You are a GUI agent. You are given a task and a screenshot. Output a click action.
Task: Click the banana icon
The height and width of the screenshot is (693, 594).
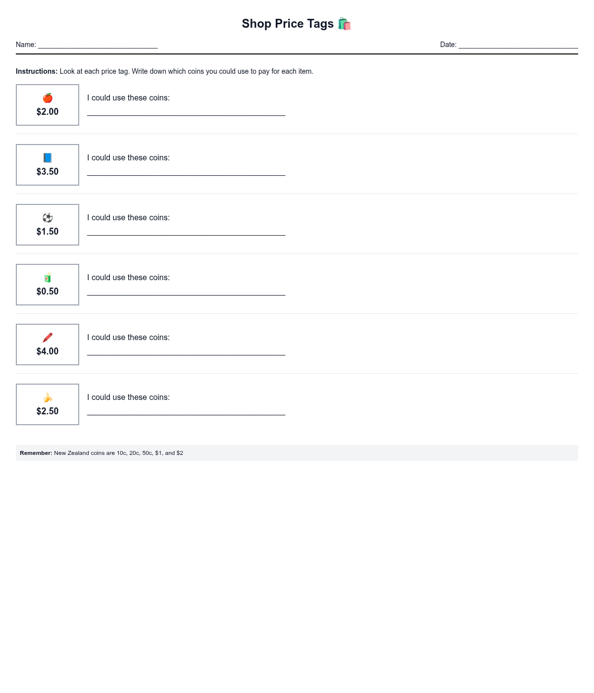click(48, 397)
